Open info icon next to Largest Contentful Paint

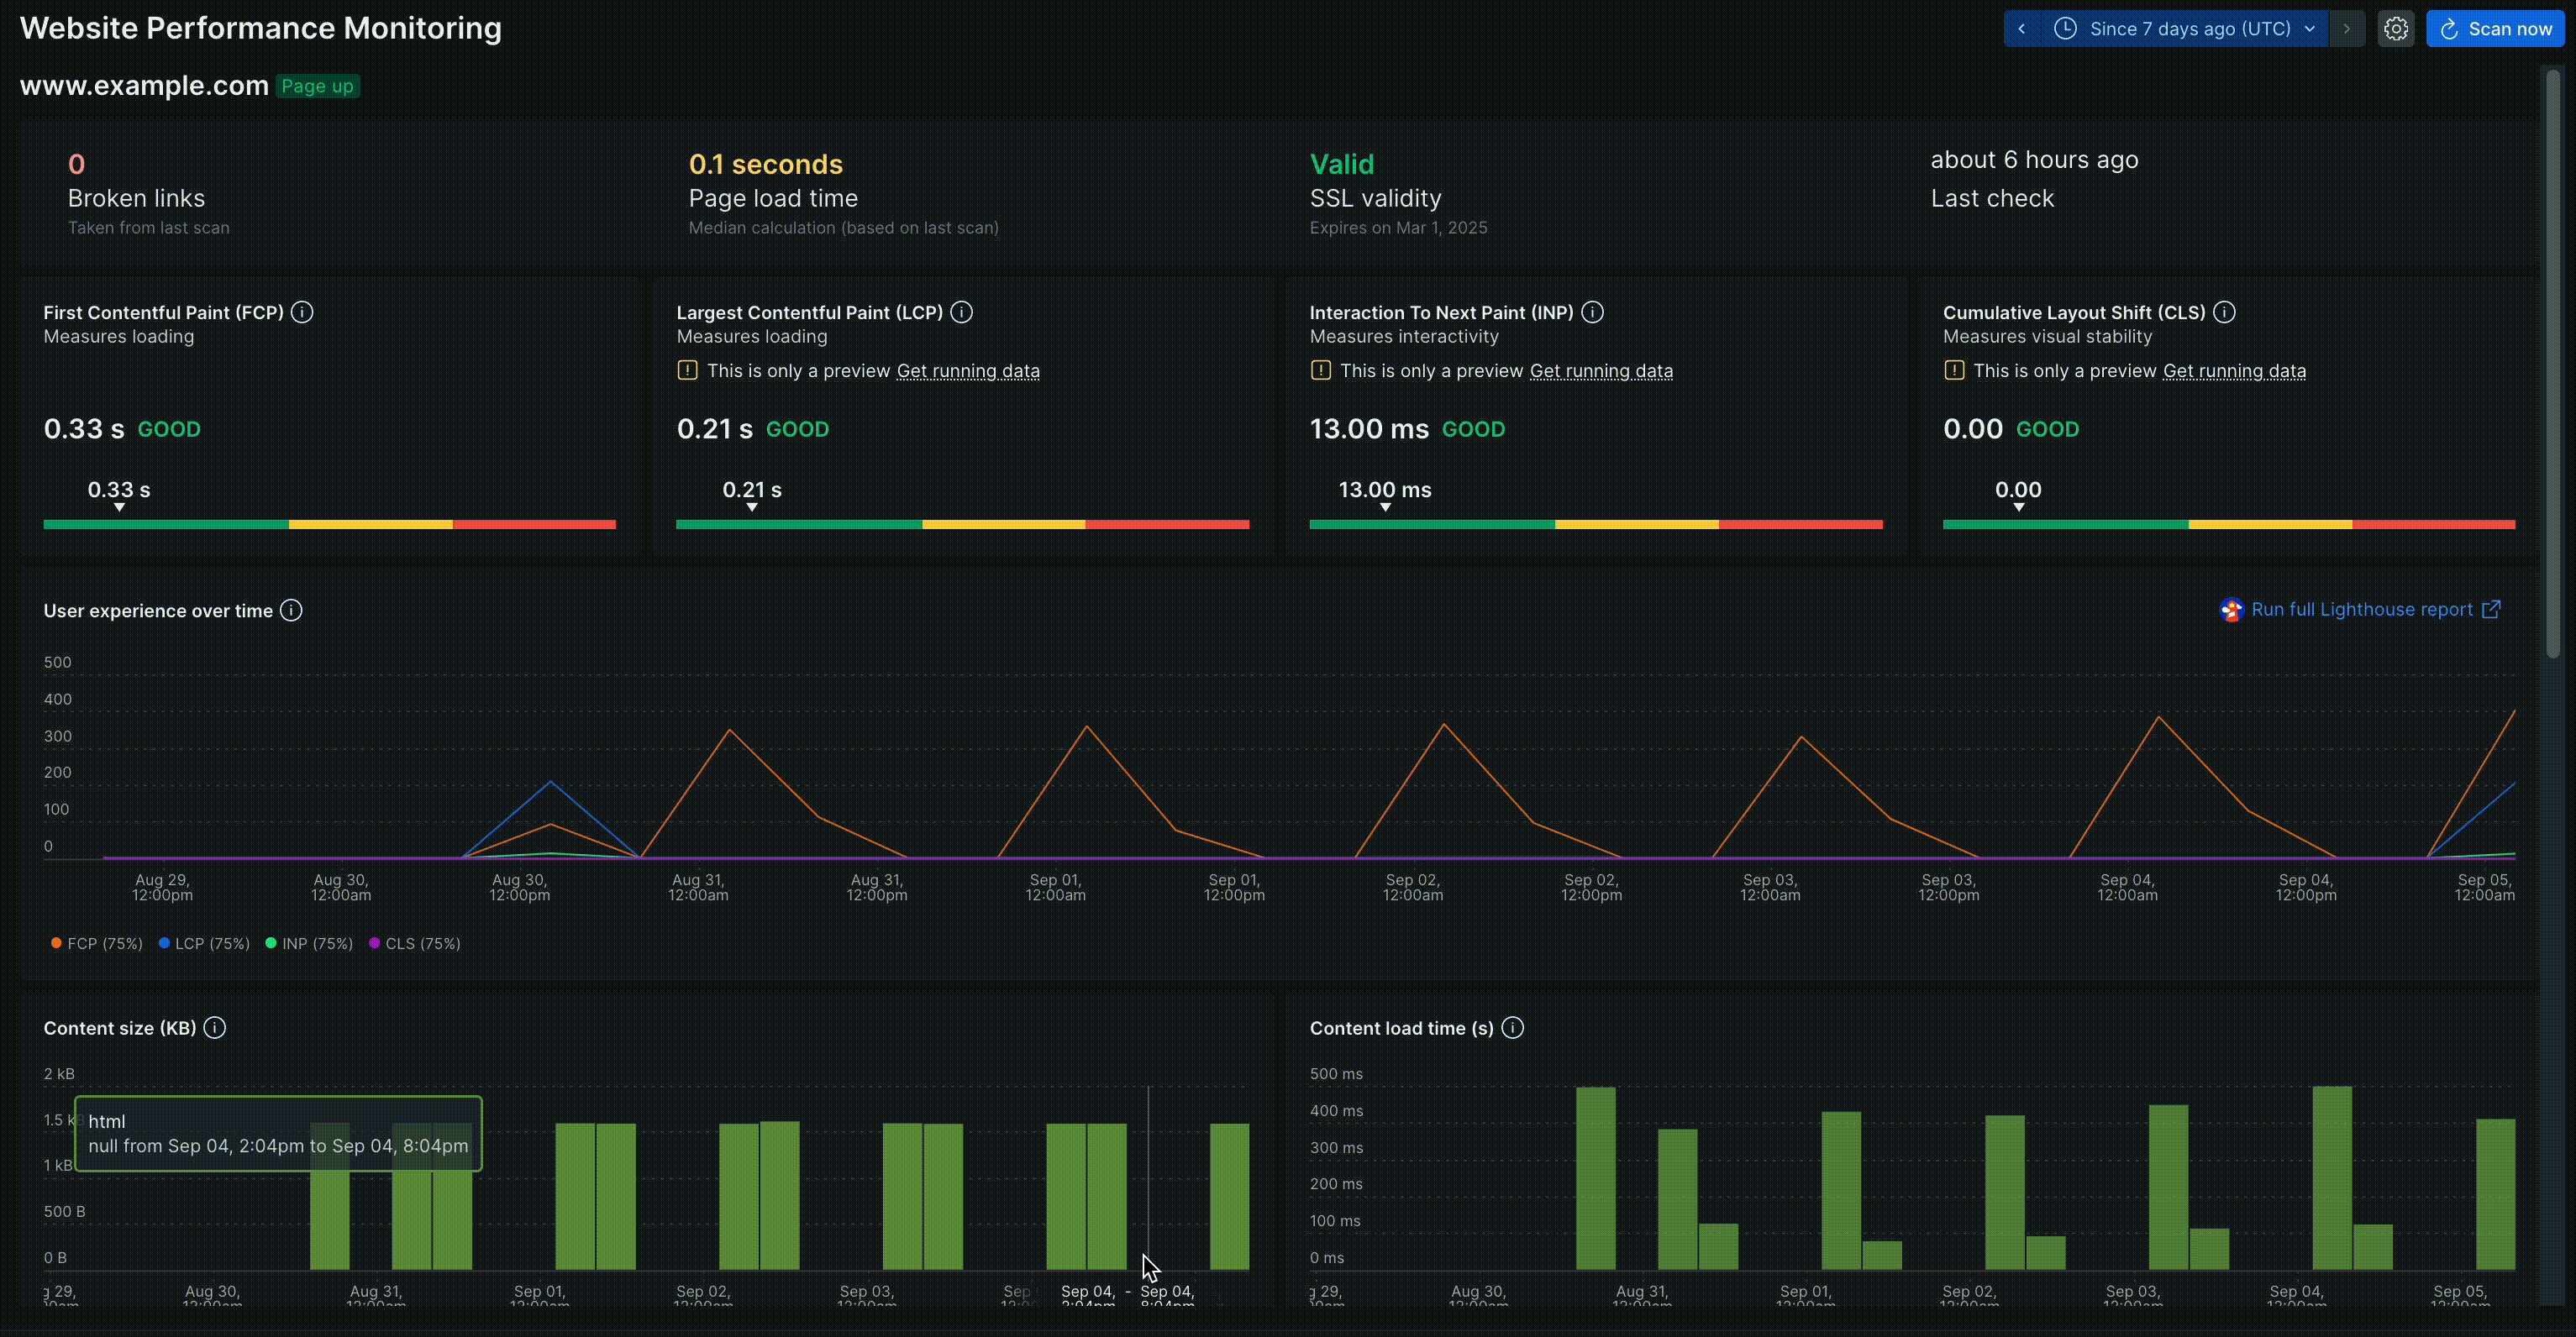click(x=961, y=312)
